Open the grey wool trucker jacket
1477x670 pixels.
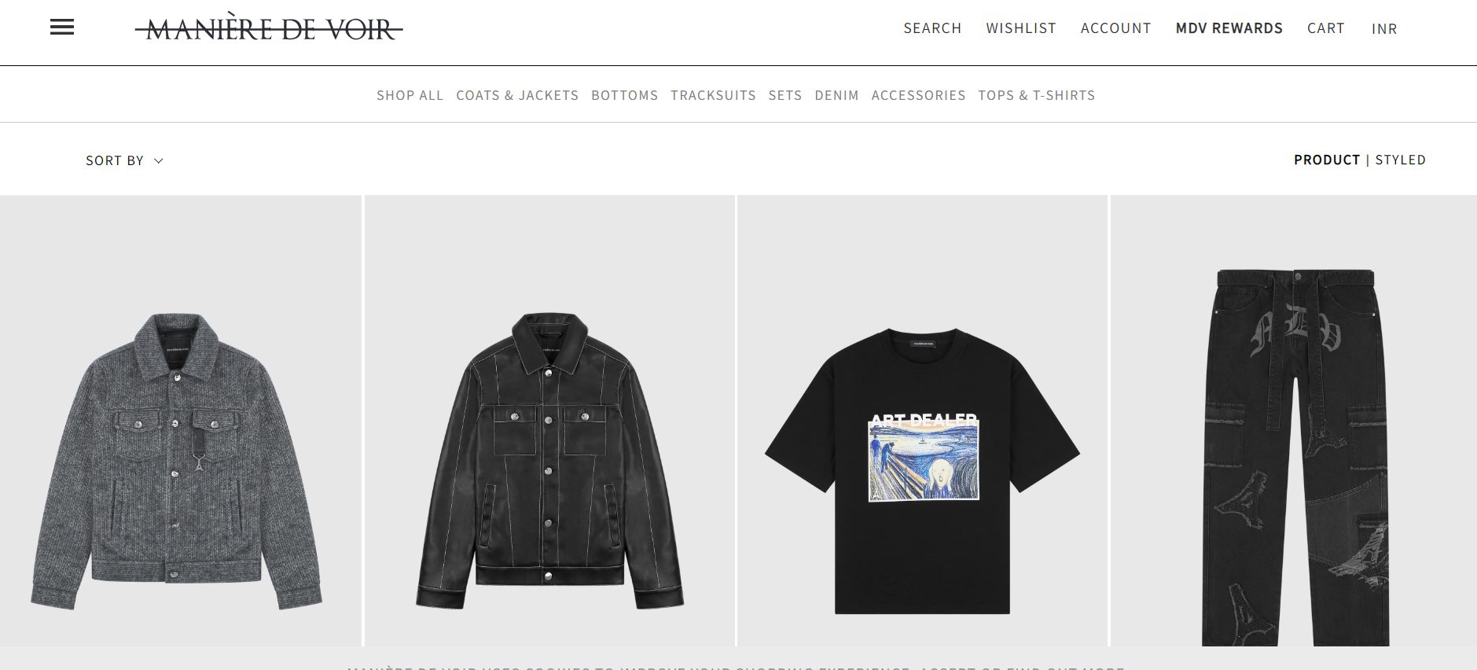[180, 421]
